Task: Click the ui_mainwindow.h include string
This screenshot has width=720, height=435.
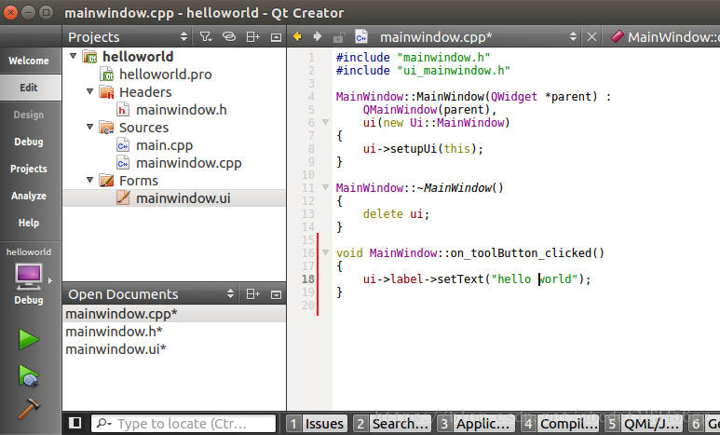Action: [x=454, y=70]
